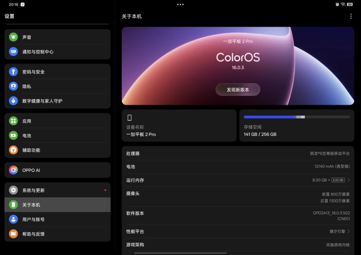Tap the green About device icon
This screenshot has height=255, width=361.
(x=14, y=204)
